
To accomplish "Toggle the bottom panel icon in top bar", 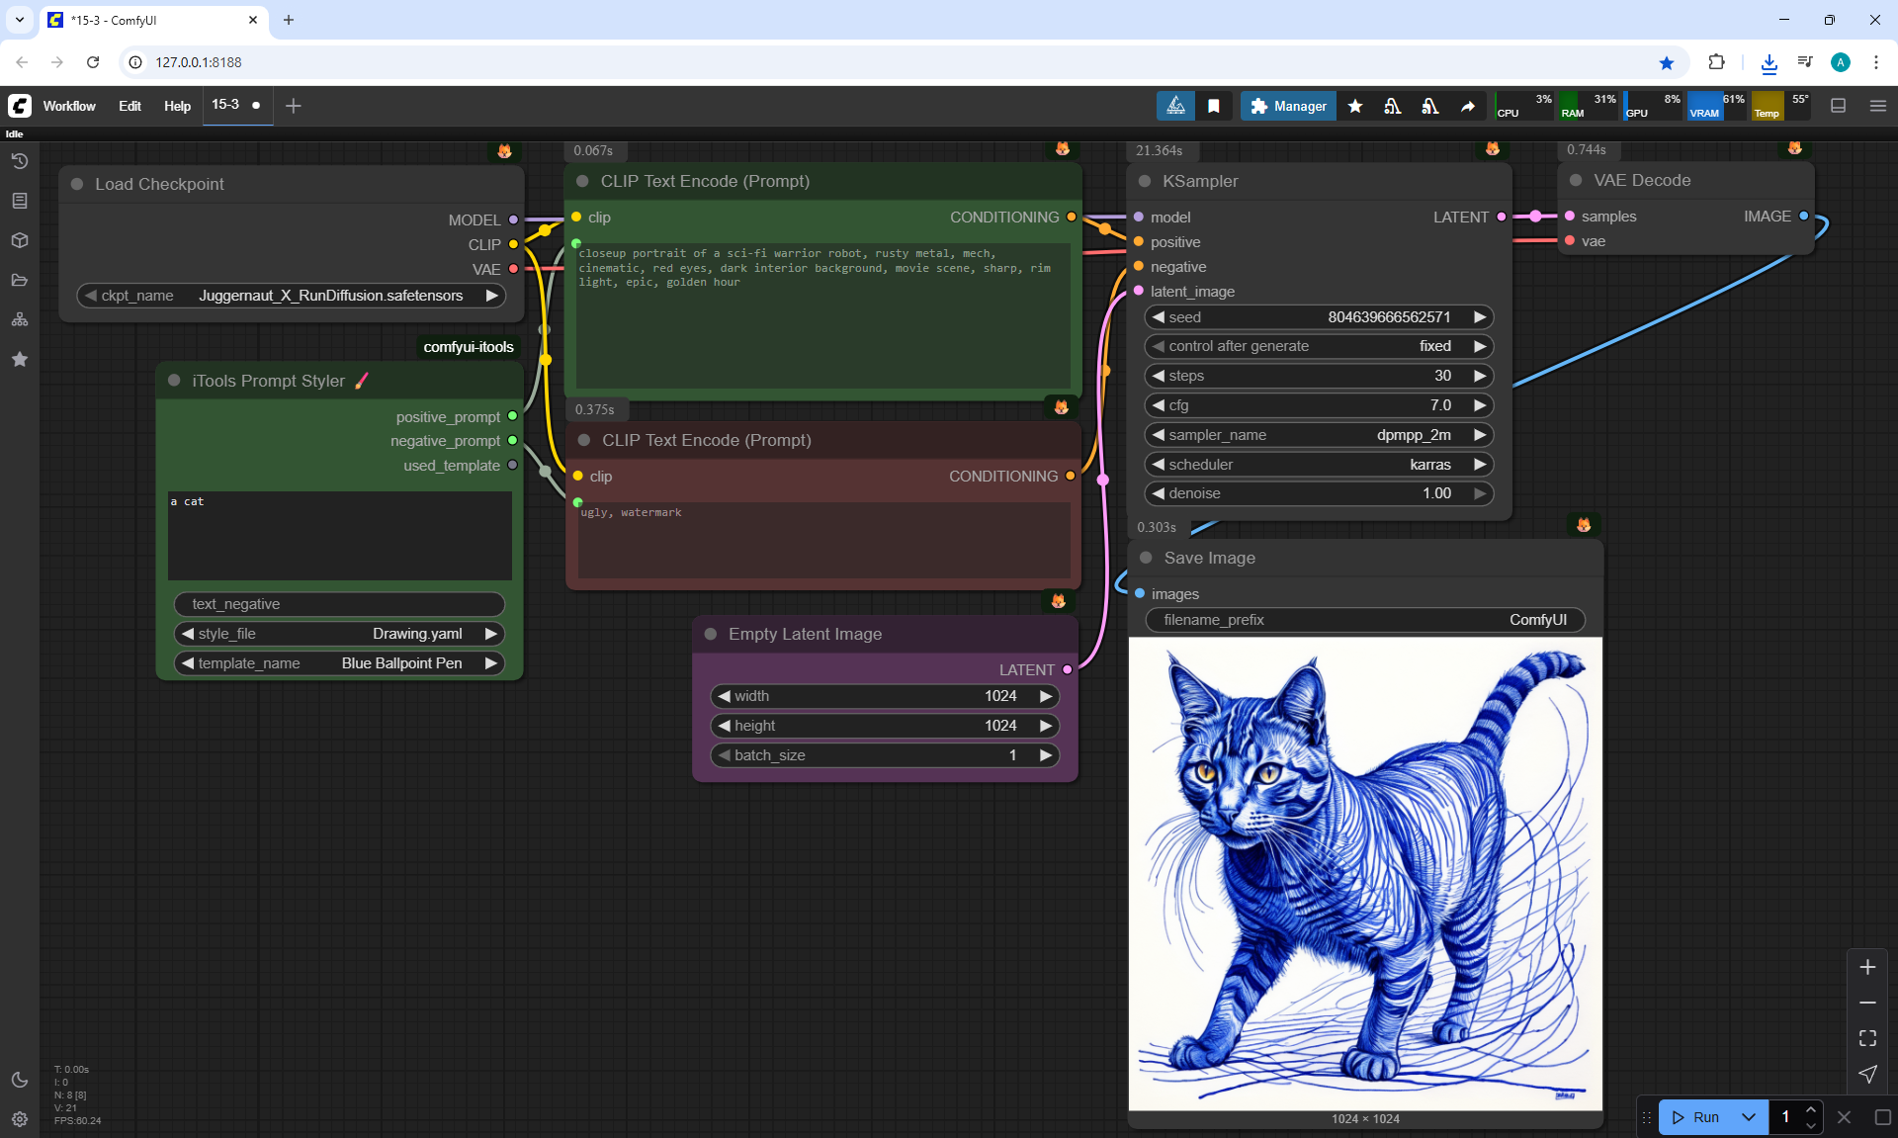I will tap(1839, 106).
